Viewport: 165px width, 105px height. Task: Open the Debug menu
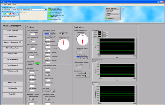(x=9, y=4)
